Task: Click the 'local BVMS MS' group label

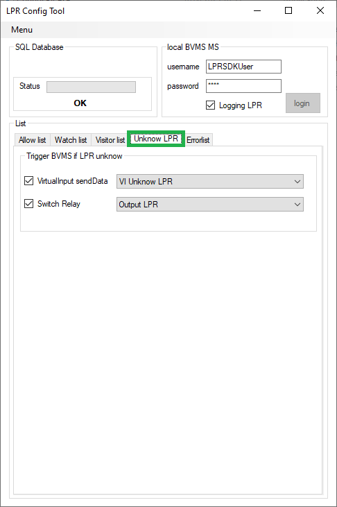Action: point(193,47)
